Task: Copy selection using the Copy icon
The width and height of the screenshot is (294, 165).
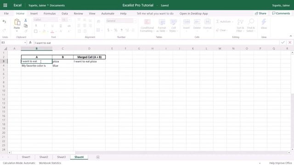Action: point(26,26)
